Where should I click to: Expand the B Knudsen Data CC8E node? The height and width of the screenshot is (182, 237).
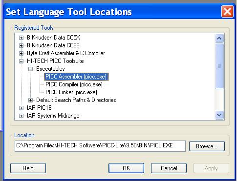point(21,45)
